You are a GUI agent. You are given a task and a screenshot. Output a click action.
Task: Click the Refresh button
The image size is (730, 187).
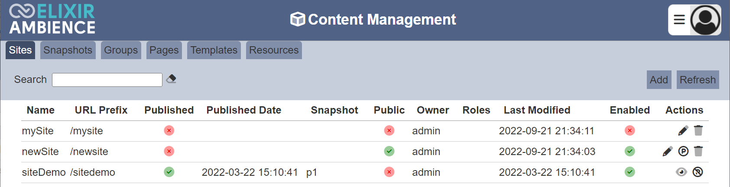698,80
